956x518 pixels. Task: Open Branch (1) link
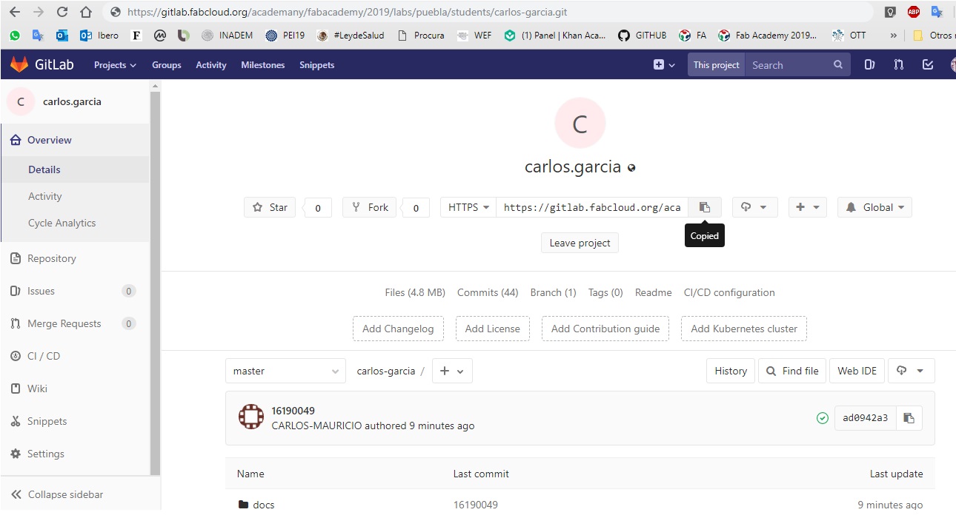click(553, 292)
